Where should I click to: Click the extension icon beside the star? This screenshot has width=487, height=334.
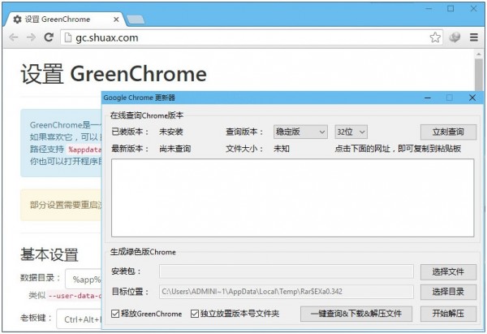[455, 37]
